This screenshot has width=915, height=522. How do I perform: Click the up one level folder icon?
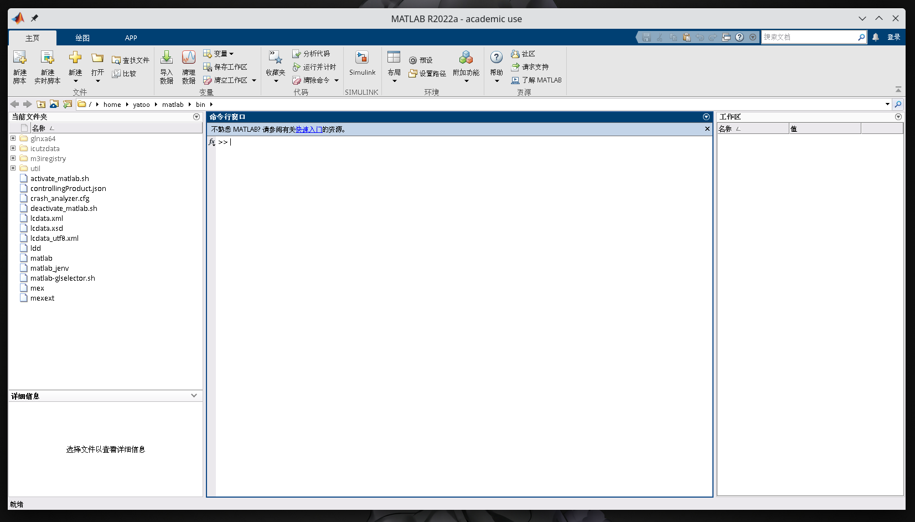(41, 104)
